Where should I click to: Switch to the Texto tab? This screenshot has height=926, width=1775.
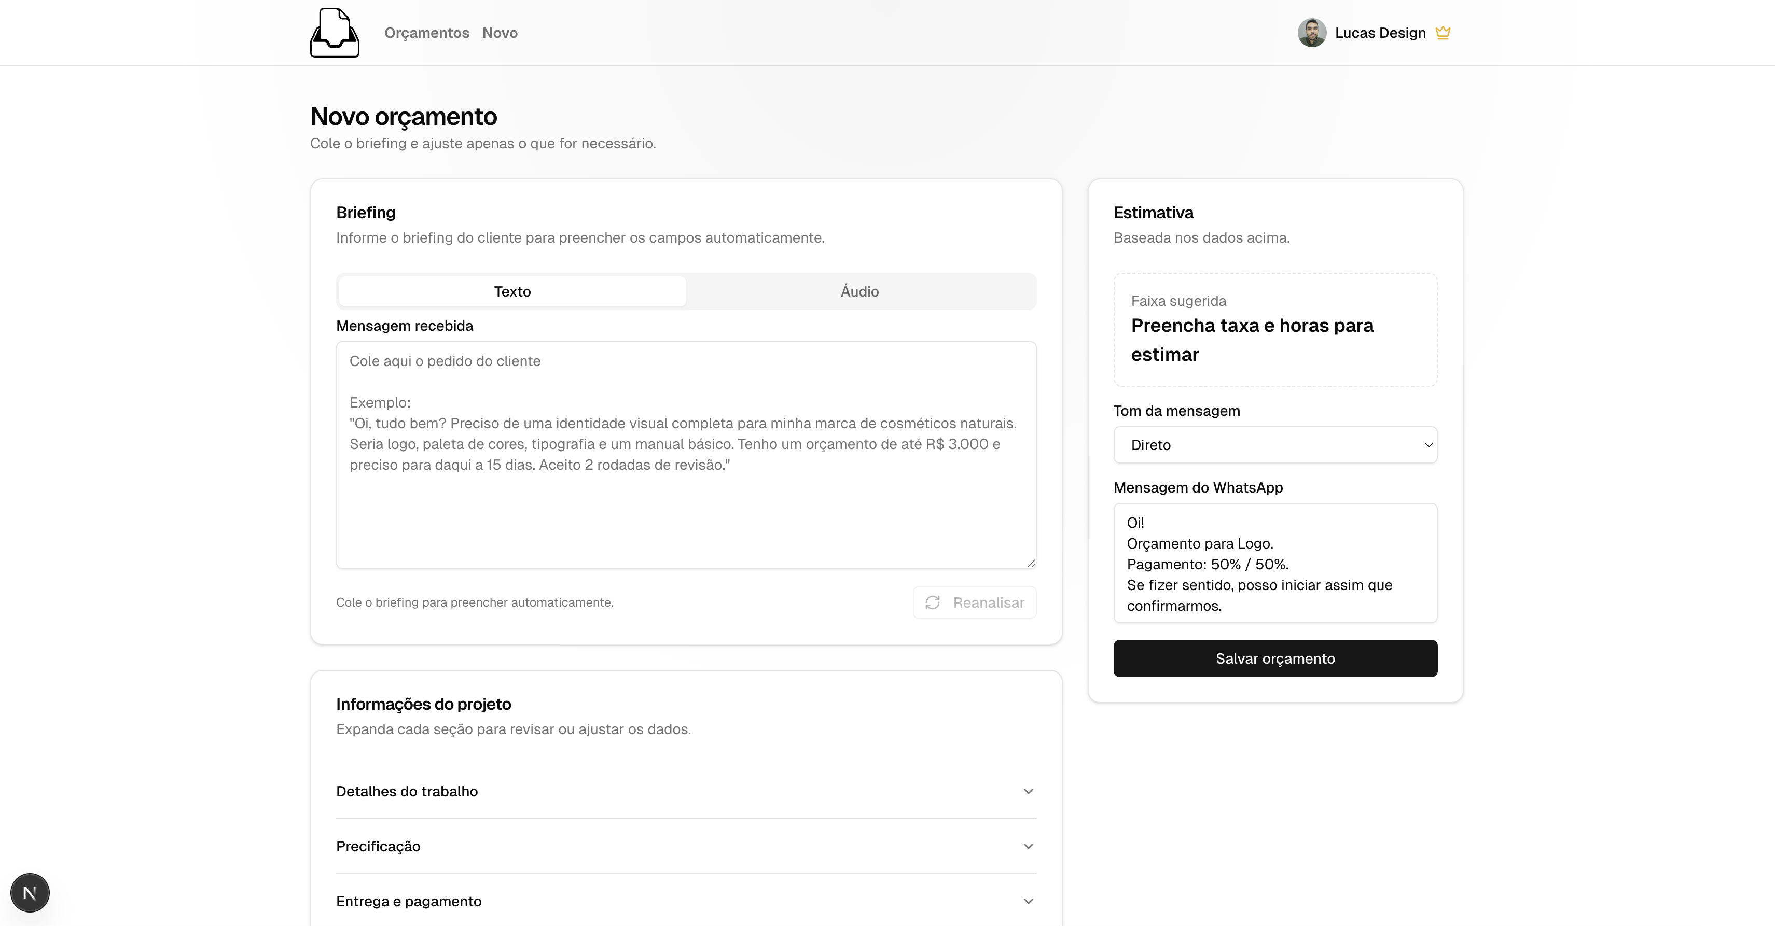pyautogui.click(x=512, y=291)
